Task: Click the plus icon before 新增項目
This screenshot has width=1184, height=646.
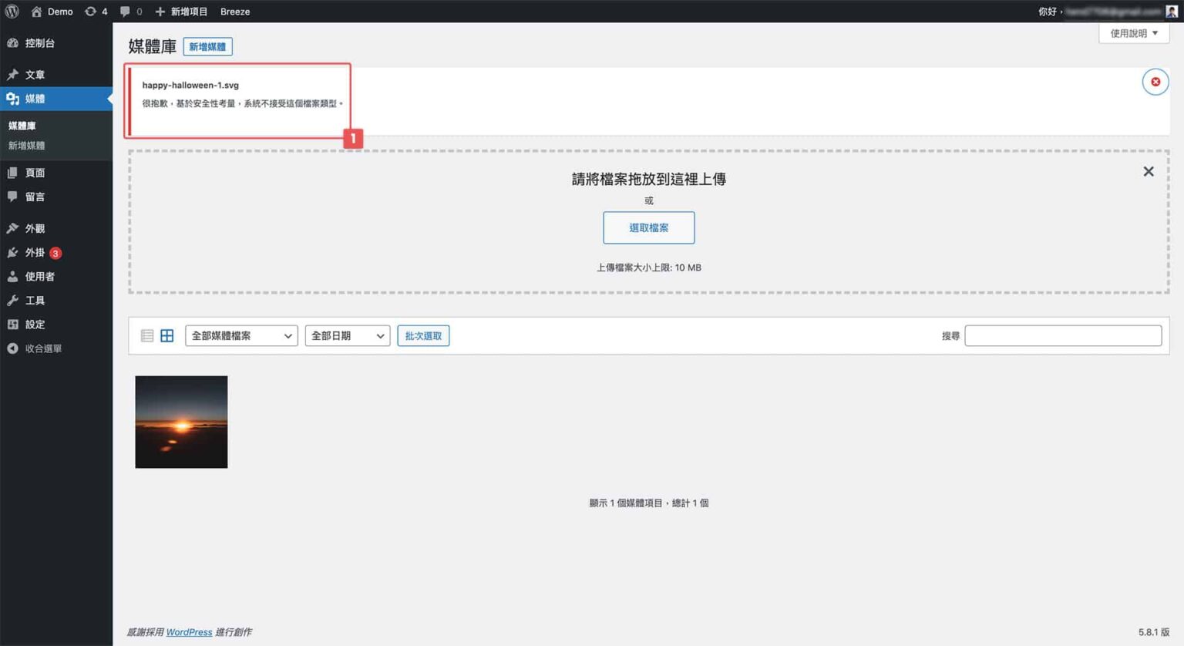Action: (160, 12)
